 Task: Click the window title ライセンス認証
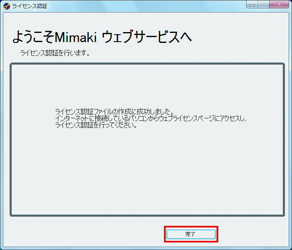coord(30,6)
